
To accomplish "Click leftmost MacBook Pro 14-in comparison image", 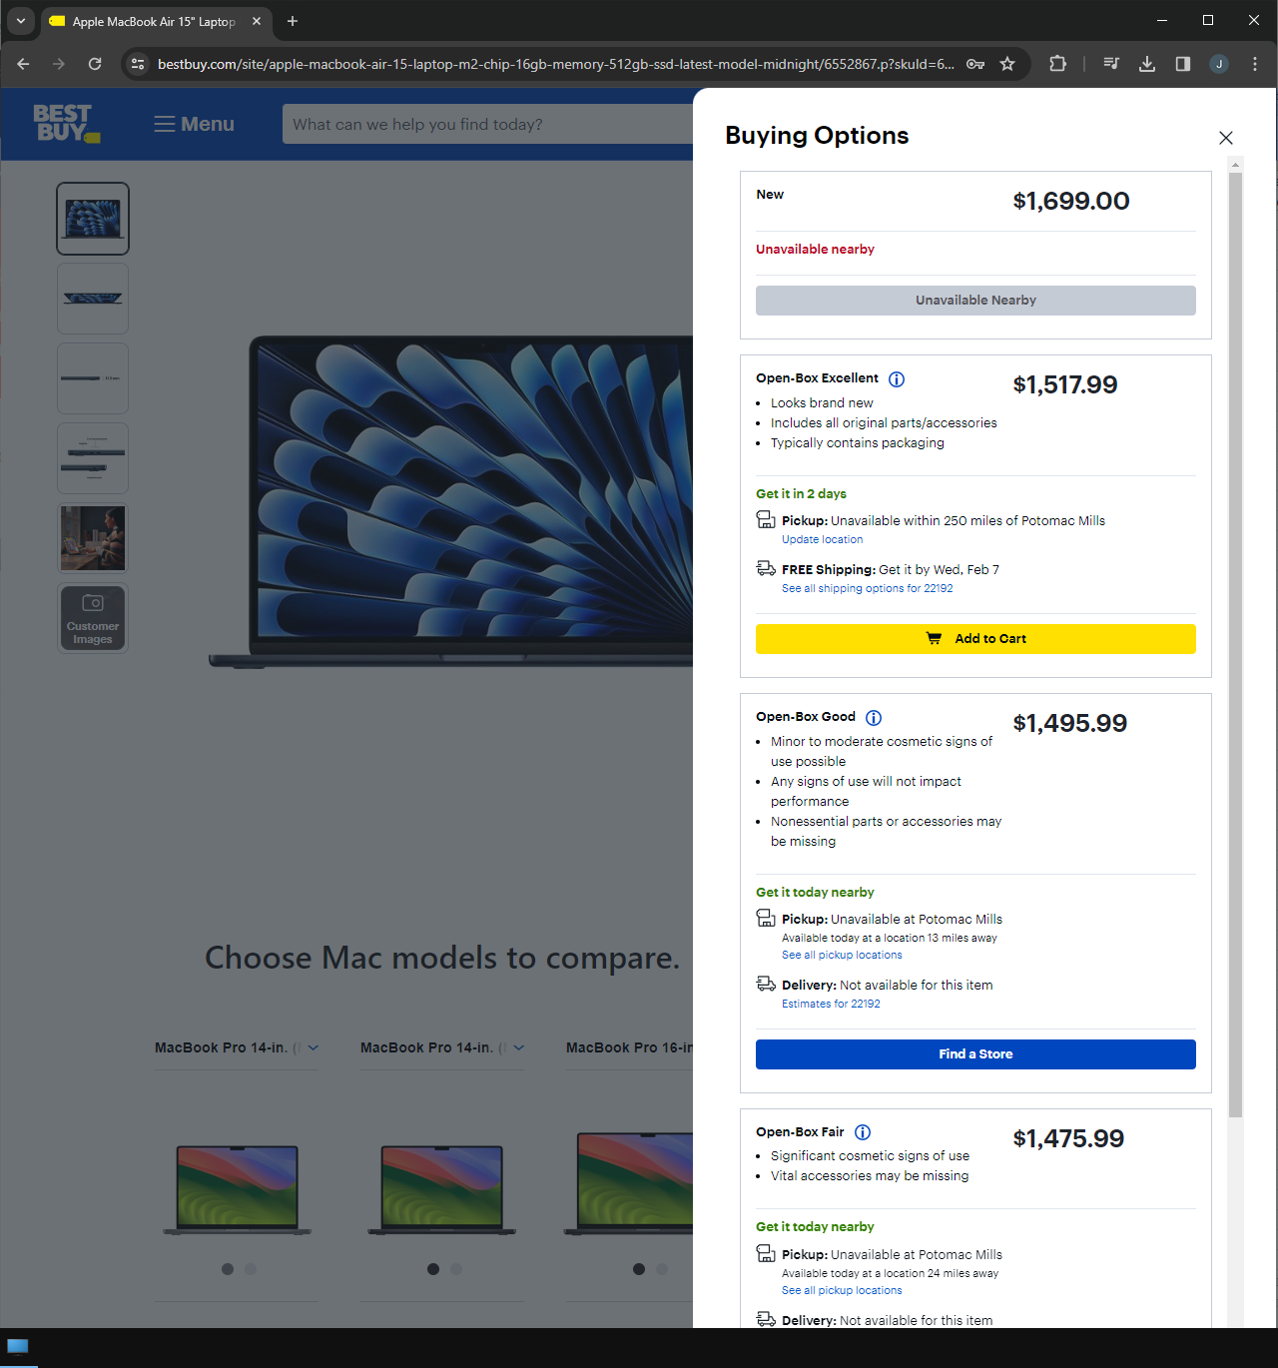I will click(x=238, y=1189).
